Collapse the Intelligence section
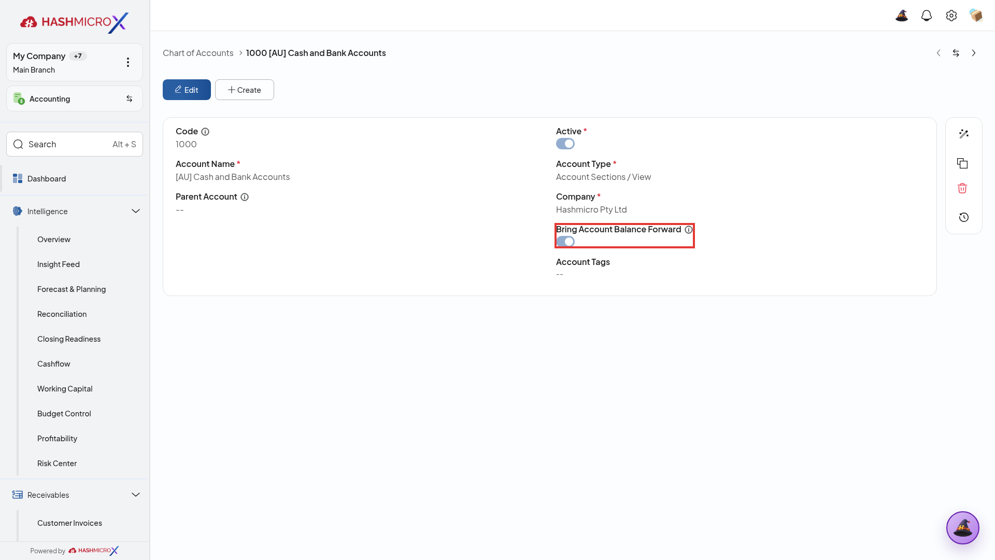The width and height of the screenshot is (995, 560). [136, 211]
